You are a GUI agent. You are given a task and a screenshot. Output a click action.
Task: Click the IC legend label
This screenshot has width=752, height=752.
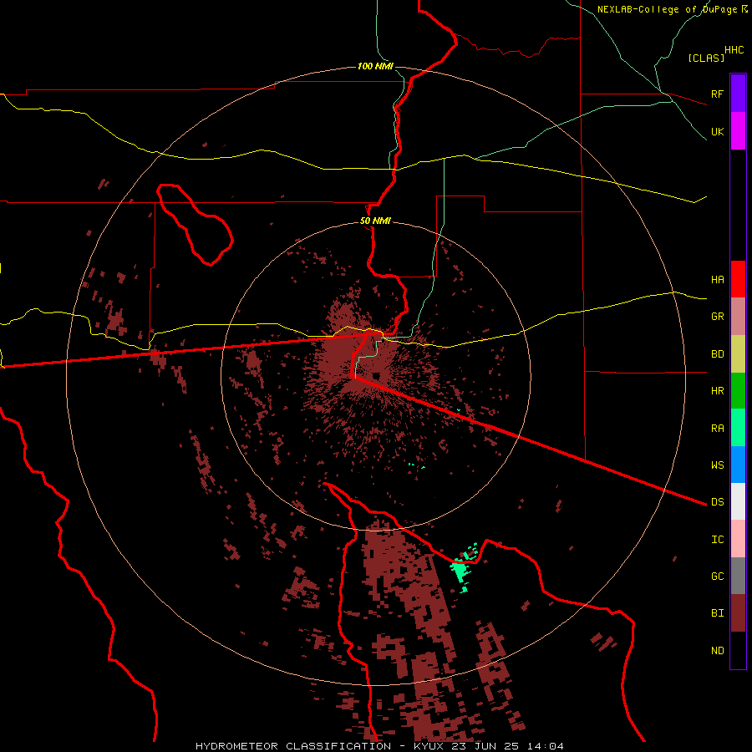tap(717, 540)
